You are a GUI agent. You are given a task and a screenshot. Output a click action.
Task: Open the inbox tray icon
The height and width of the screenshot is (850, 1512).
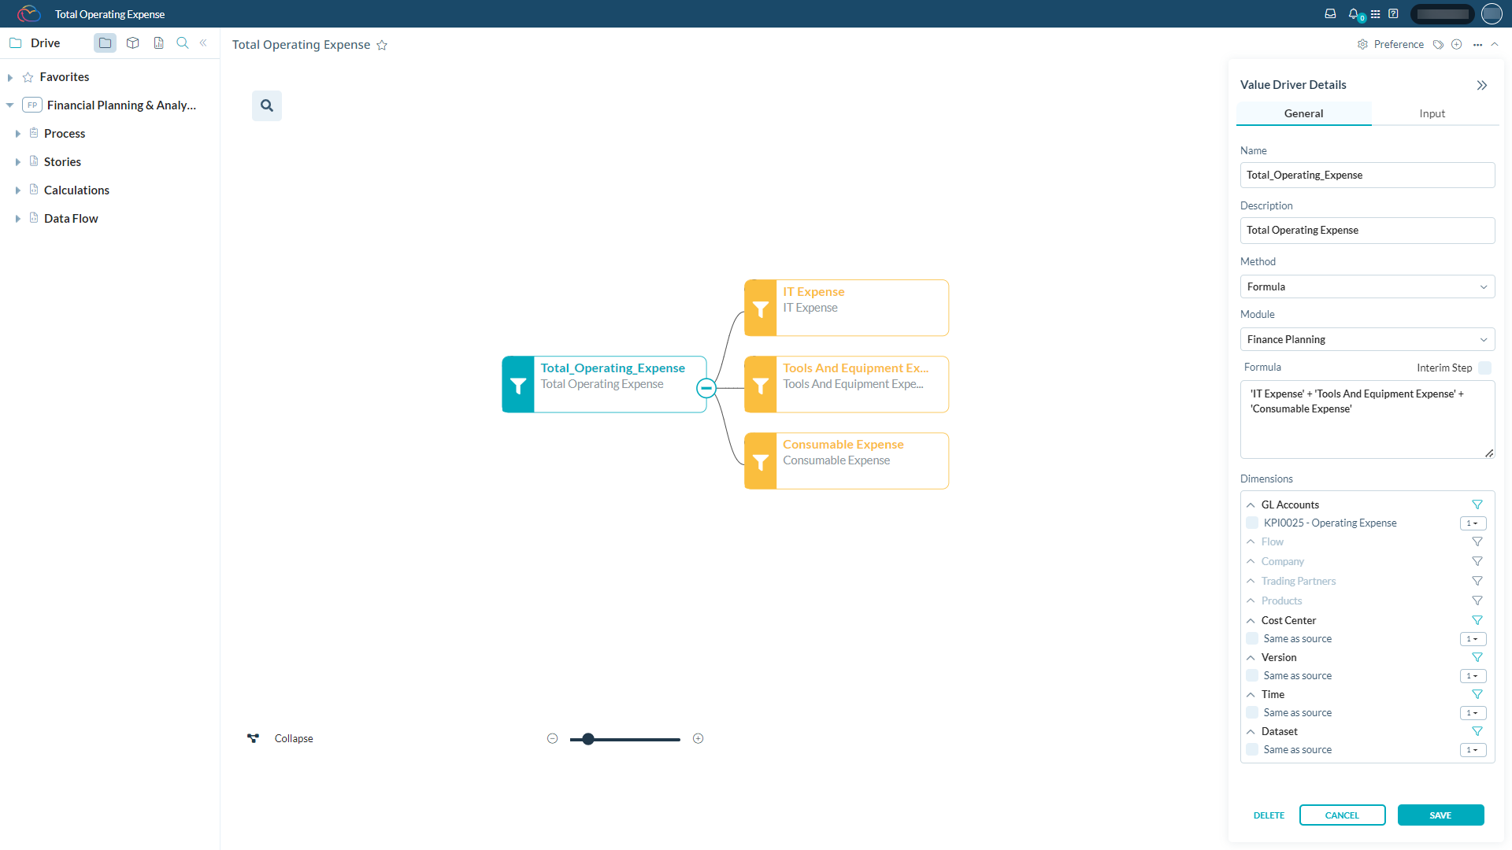tap(1330, 13)
